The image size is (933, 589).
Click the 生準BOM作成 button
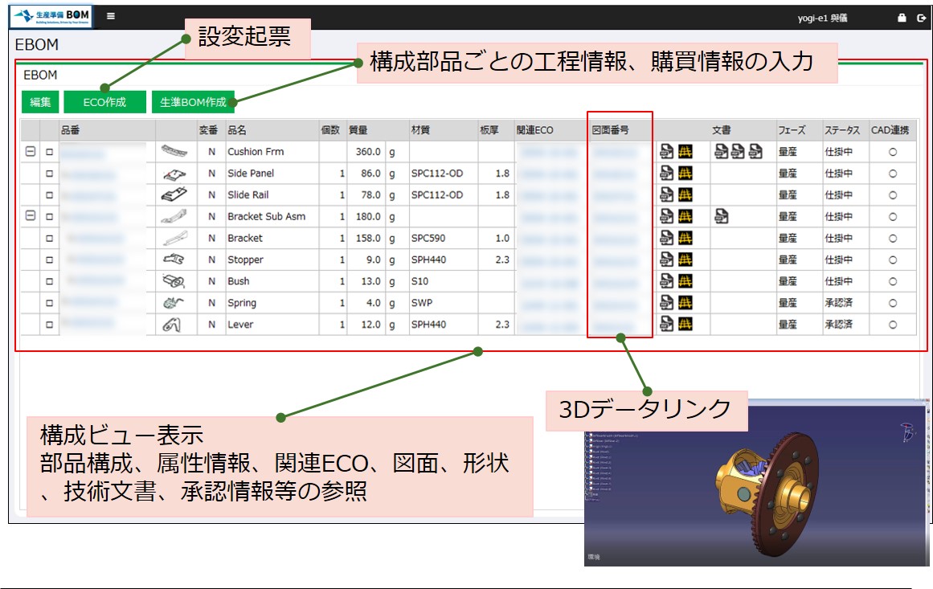point(193,102)
